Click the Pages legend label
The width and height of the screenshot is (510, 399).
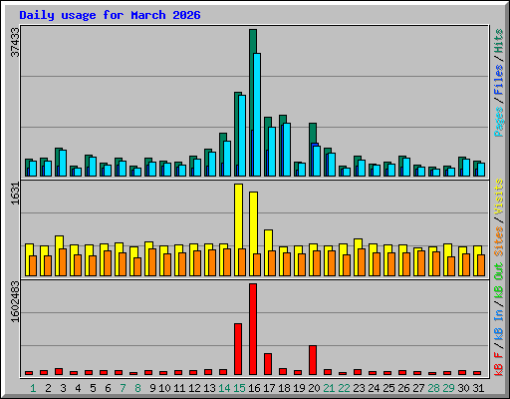(499, 122)
